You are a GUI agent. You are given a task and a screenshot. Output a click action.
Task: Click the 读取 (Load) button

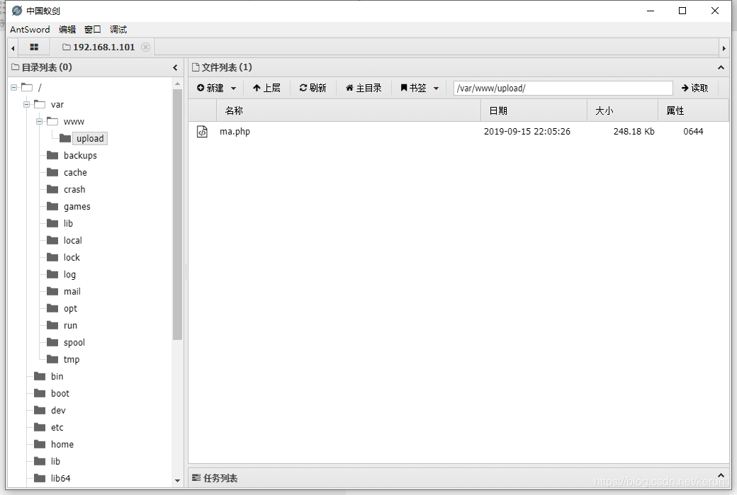[694, 87]
